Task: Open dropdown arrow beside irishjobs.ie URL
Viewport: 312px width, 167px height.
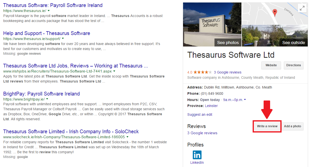Action: pos(114,71)
